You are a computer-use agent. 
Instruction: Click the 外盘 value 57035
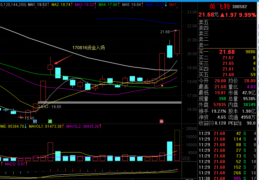pos(220,105)
